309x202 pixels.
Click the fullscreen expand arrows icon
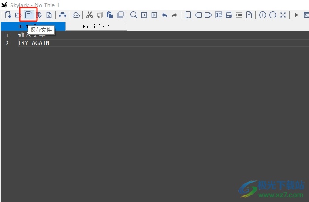[x=283, y=15]
